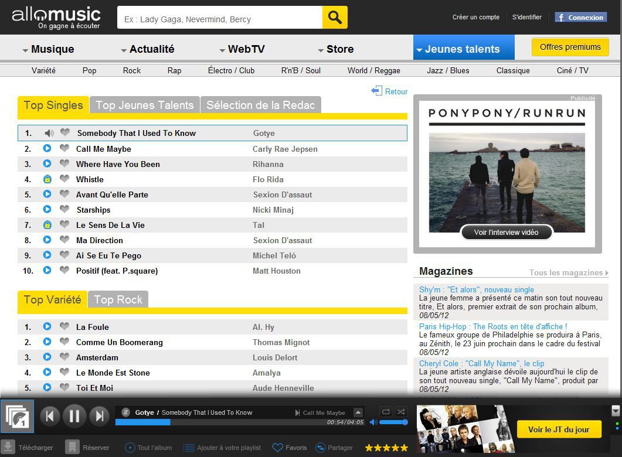Play Where Have You Been by Rihanna
The height and width of the screenshot is (457, 622).
[47, 163]
